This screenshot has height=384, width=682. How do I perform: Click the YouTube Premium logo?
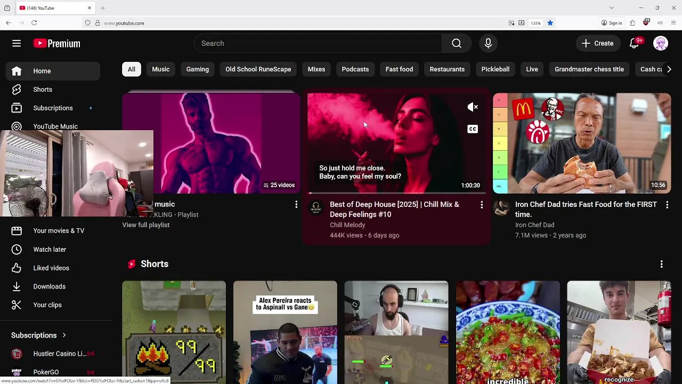(56, 44)
